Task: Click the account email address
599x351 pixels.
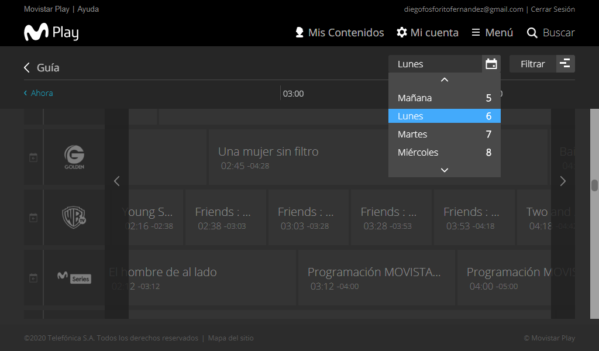Action: coord(463,9)
